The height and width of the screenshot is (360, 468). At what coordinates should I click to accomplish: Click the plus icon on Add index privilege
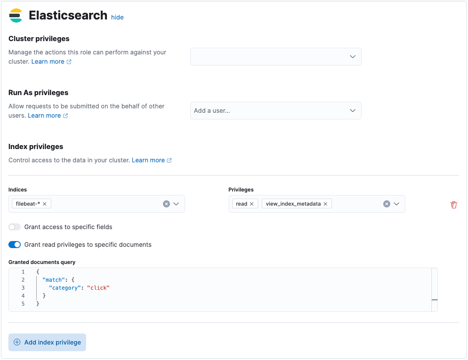[17, 342]
